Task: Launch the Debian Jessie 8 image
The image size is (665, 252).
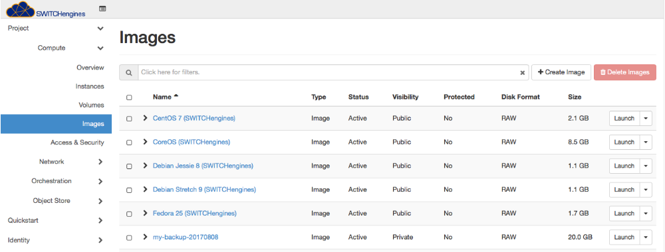Action: pos(624,166)
